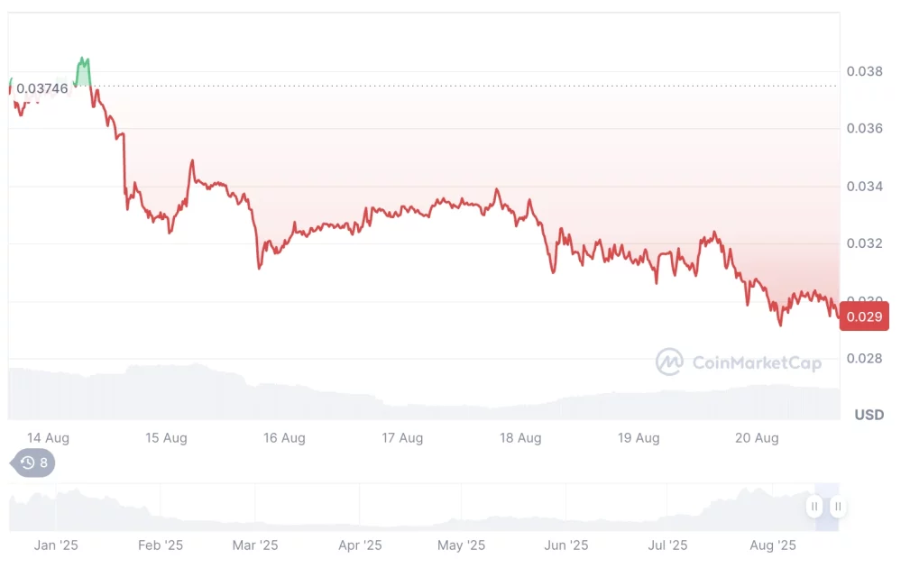Click the 0.03746 opening price label

tap(41, 88)
